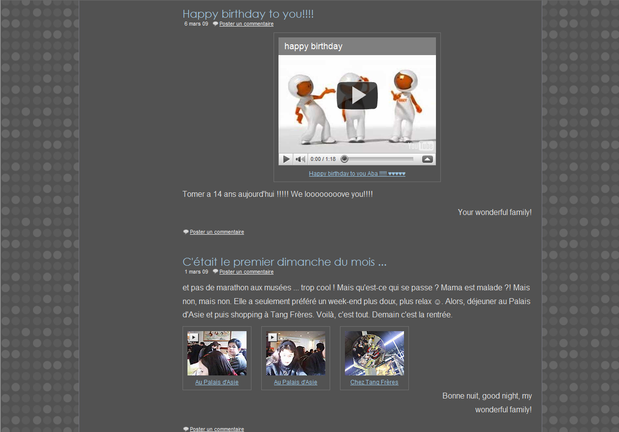Open the "Happy birthday to you Aba" link
Image resolution: width=619 pixels, height=432 pixels.
[x=357, y=174]
